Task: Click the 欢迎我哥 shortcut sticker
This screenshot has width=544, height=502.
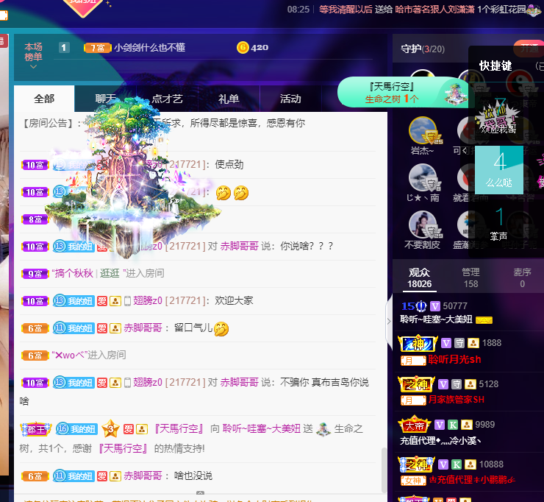Action: [x=498, y=118]
